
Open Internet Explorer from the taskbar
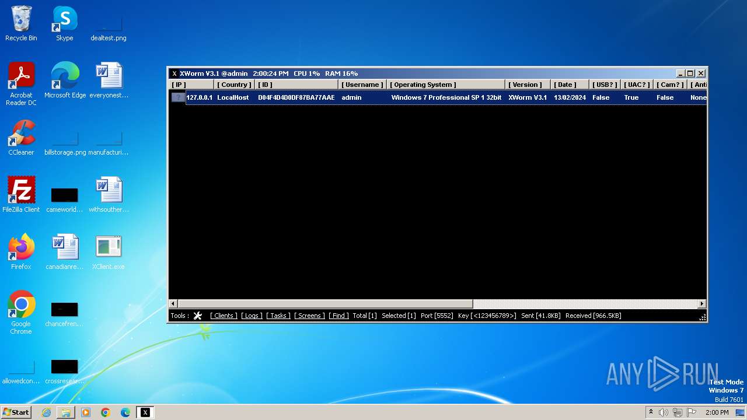pyautogui.click(x=46, y=412)
